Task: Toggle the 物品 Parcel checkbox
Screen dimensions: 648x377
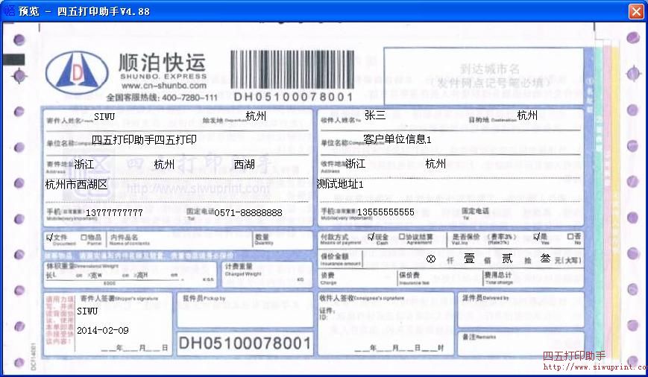Action: pyautogui.click(x=84, y=238)
